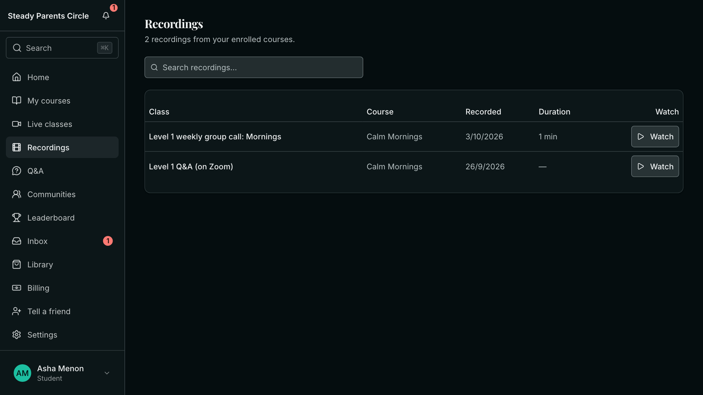Watch Level 1 Q&A (on Zoom) recording
Image resolution: width=703 pixels, height=395 pixels.
coord(655,166)
